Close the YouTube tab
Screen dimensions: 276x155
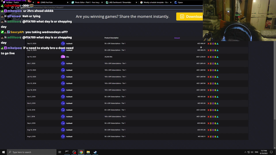pos(68,3)
